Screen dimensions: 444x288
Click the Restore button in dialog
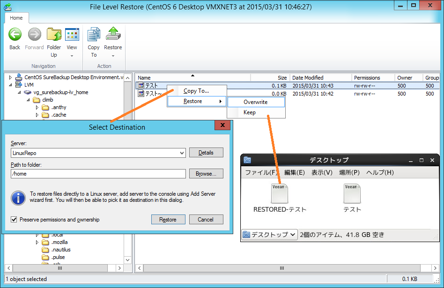click(168, 220)
